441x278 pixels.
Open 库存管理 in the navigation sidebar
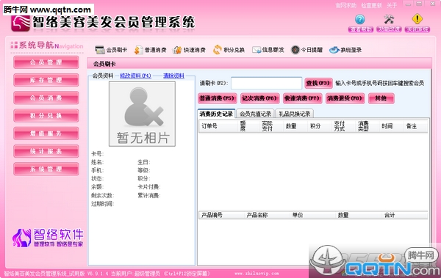46,80
